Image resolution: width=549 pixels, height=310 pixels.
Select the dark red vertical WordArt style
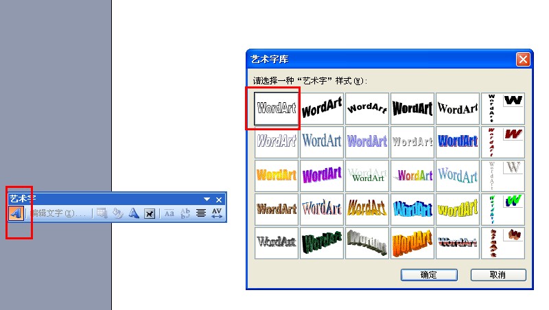pyautogui.click(x=503, y=142)
